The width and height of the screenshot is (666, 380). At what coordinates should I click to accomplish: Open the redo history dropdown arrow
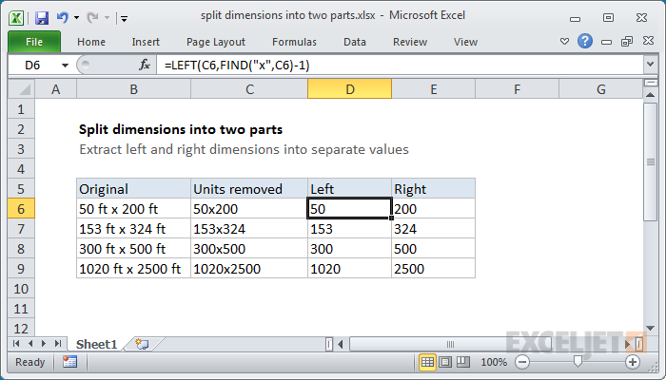(107, 18)
